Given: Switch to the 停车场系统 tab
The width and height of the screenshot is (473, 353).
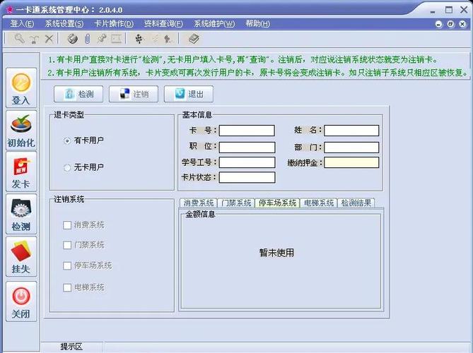Looking at the screenshot, I should 277,203.
